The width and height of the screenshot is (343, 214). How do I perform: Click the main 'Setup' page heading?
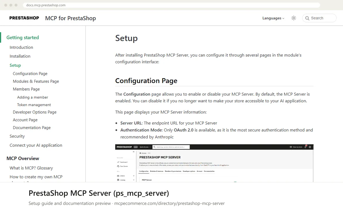[126, 38]
